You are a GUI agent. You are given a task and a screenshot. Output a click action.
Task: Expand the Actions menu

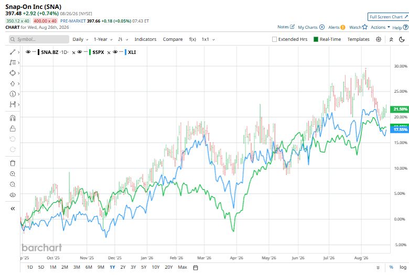[x=380, y=27]
